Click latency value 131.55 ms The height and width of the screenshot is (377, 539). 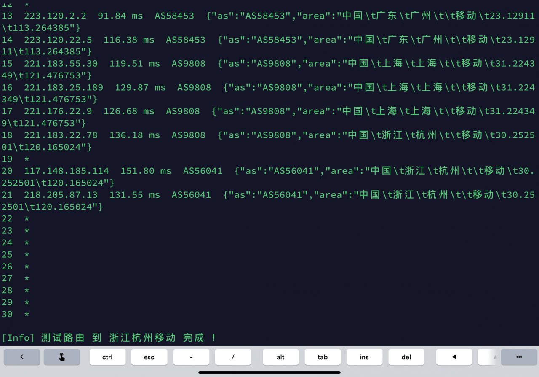coord(135,195)
